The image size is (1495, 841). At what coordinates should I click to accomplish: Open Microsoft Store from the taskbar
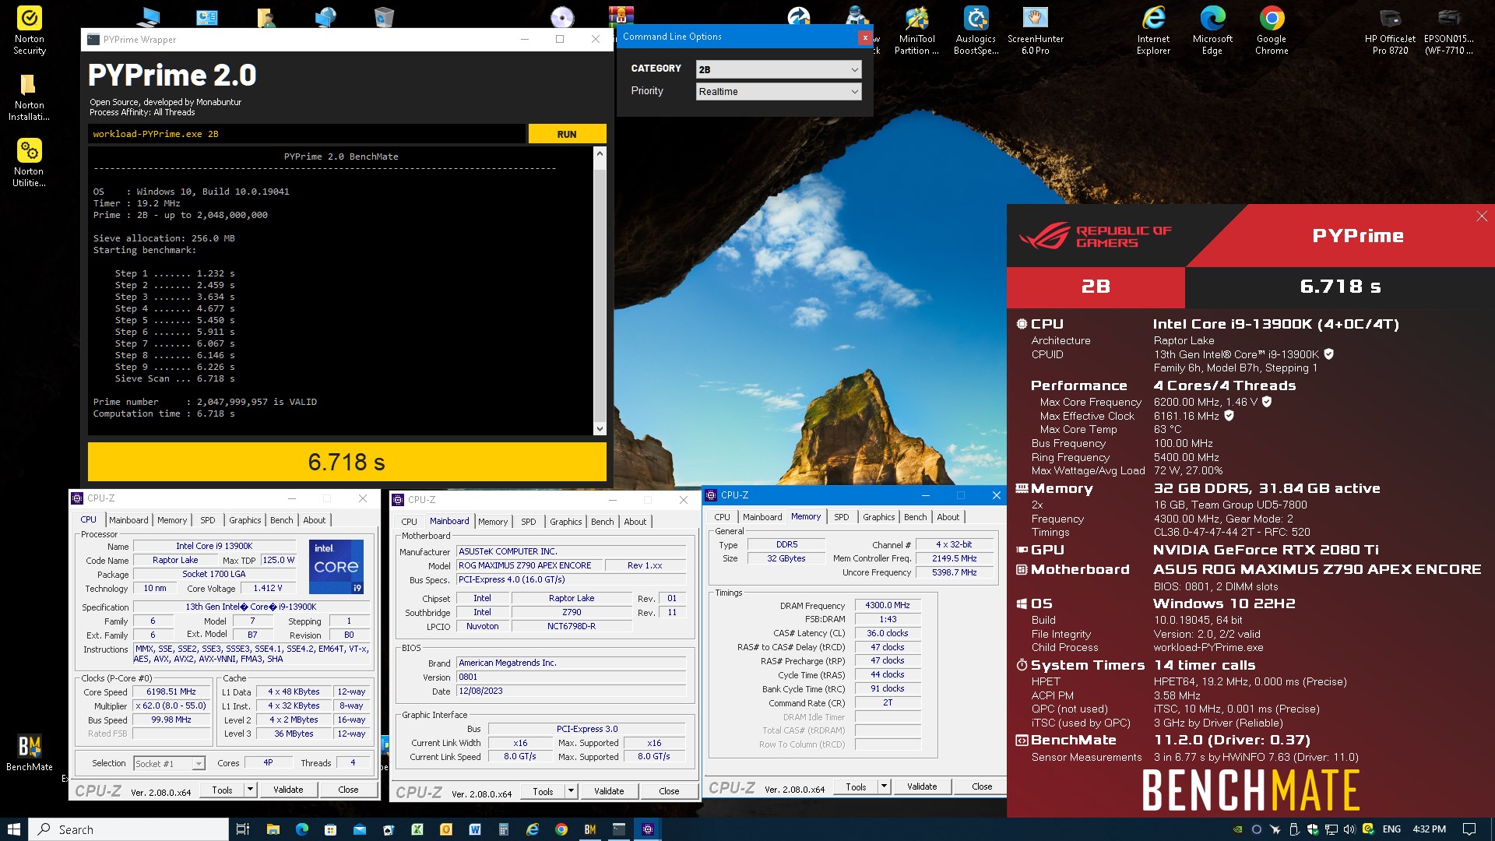coord(330,829)
